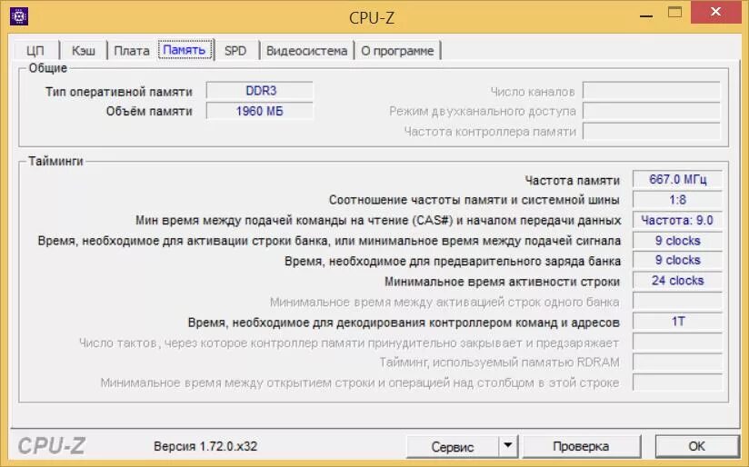Switch to the ЦП tab
Image resolution: width=749 pixels, height=467 pixels.
[35, 51]
